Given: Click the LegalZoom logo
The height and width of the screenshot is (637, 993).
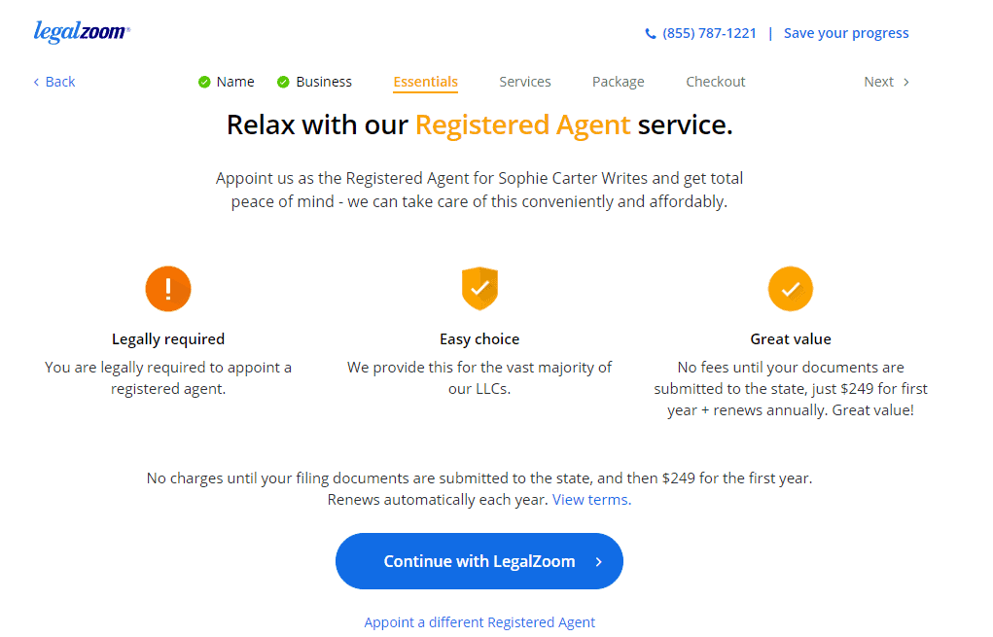Looking at the screenshot, I should pos(82,32).
